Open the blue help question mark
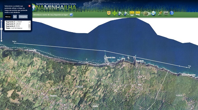The height and width of the screenshot is (110, 198). pos(172,13)
